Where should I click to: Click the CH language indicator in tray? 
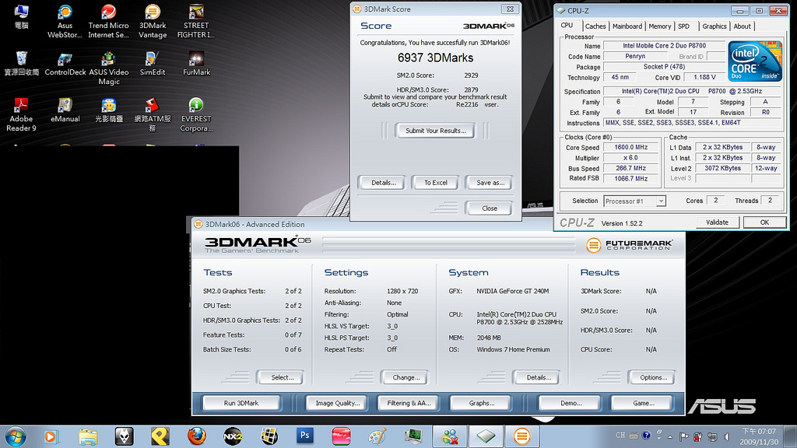click(x=620, y=436)
